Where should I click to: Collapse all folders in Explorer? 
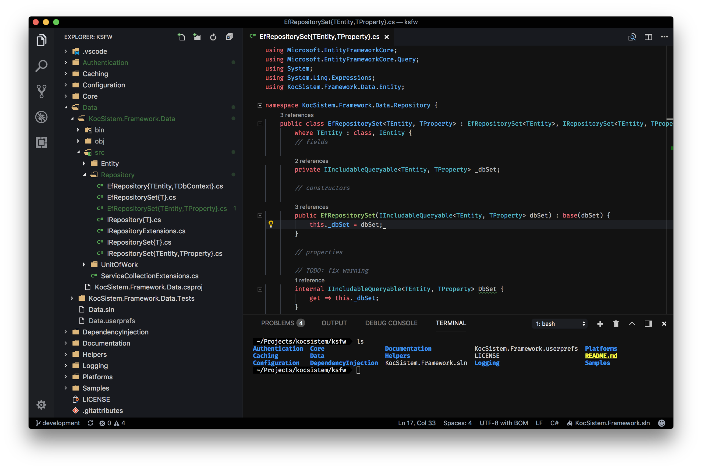pyautogui.click(x=229, y=37)
